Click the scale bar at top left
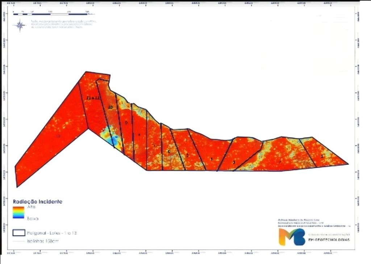 click(51, 13)
